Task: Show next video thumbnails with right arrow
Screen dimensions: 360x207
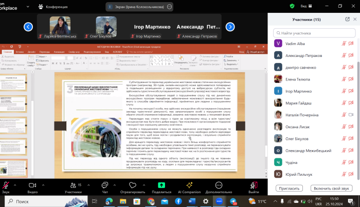Action: 231,27
